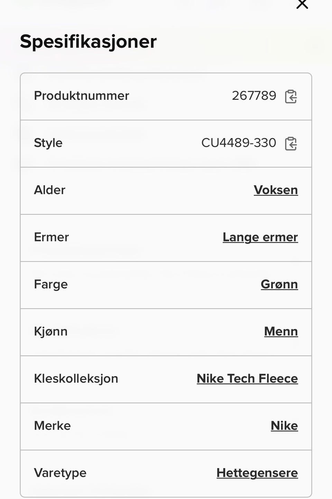Copy the Produktnummer 267789 to clipboard
The height and width of the screenshot is (499, 332).
tap(291, 96)
